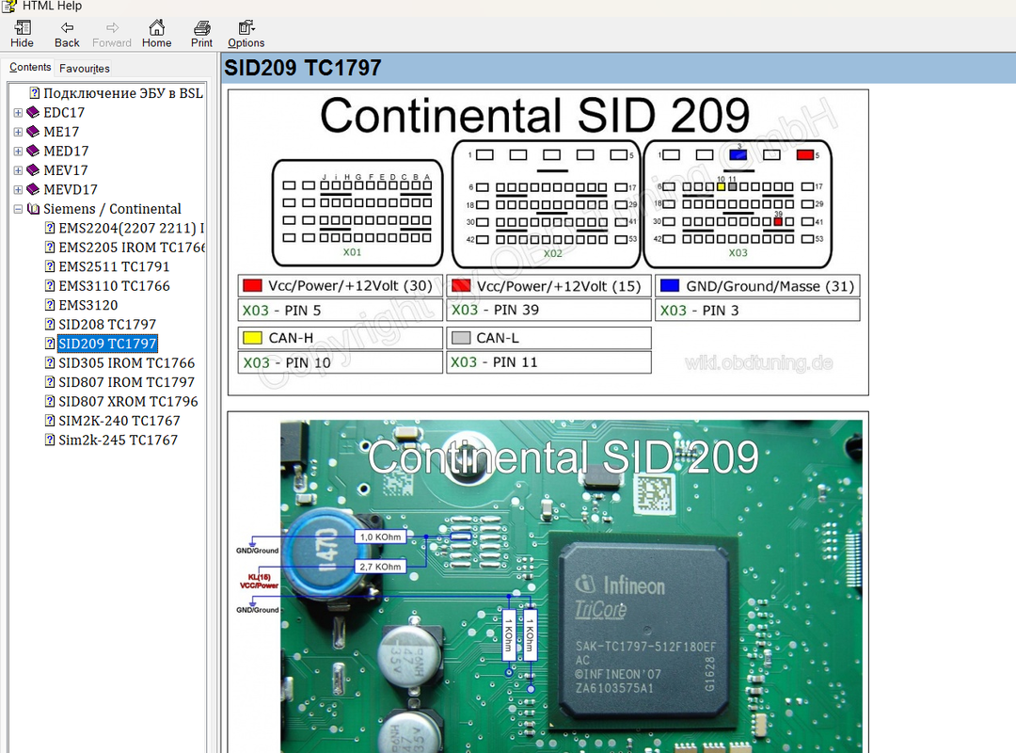Open the Подключение ЭБУ в BSL topic
Viewport: 1016px width, 753px height.
coord(123,93)
